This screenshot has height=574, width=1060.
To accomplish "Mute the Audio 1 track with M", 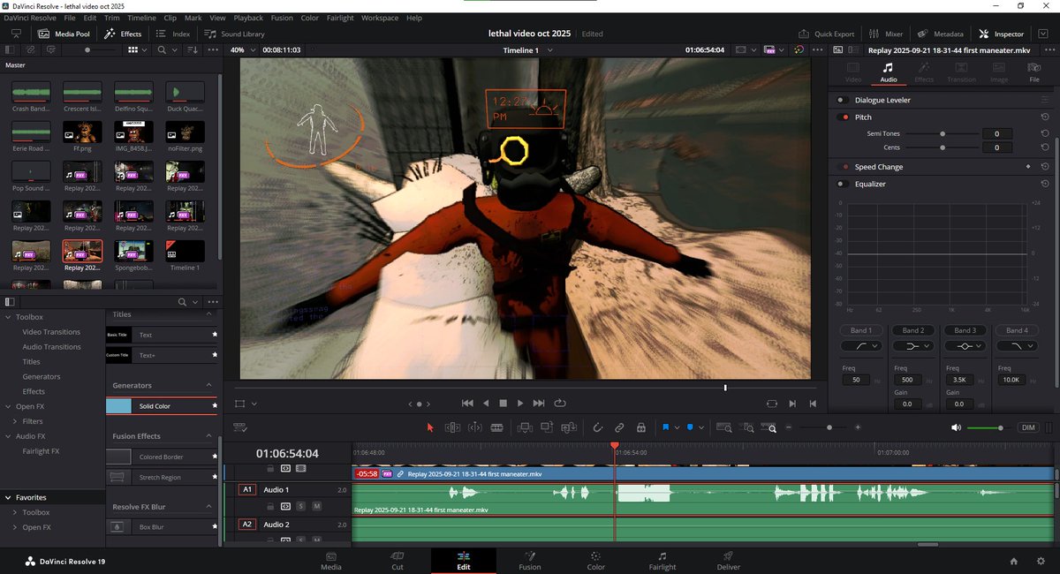I will [x=316, y=507].
